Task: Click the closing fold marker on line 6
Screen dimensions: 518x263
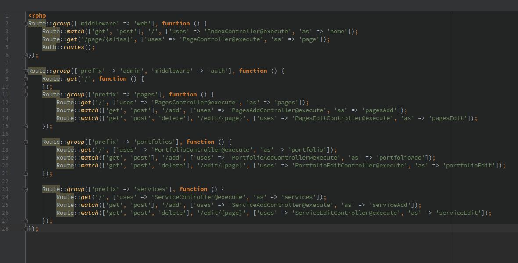Action: coord(25,55)
